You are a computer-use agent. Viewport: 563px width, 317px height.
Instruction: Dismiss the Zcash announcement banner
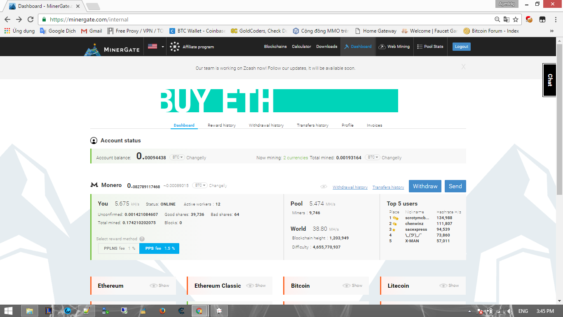click(463, 67)
